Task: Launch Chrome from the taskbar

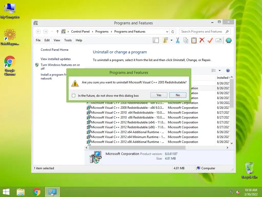Action: click(37, 192)
